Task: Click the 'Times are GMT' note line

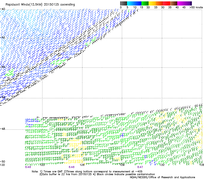Action: 87,172
